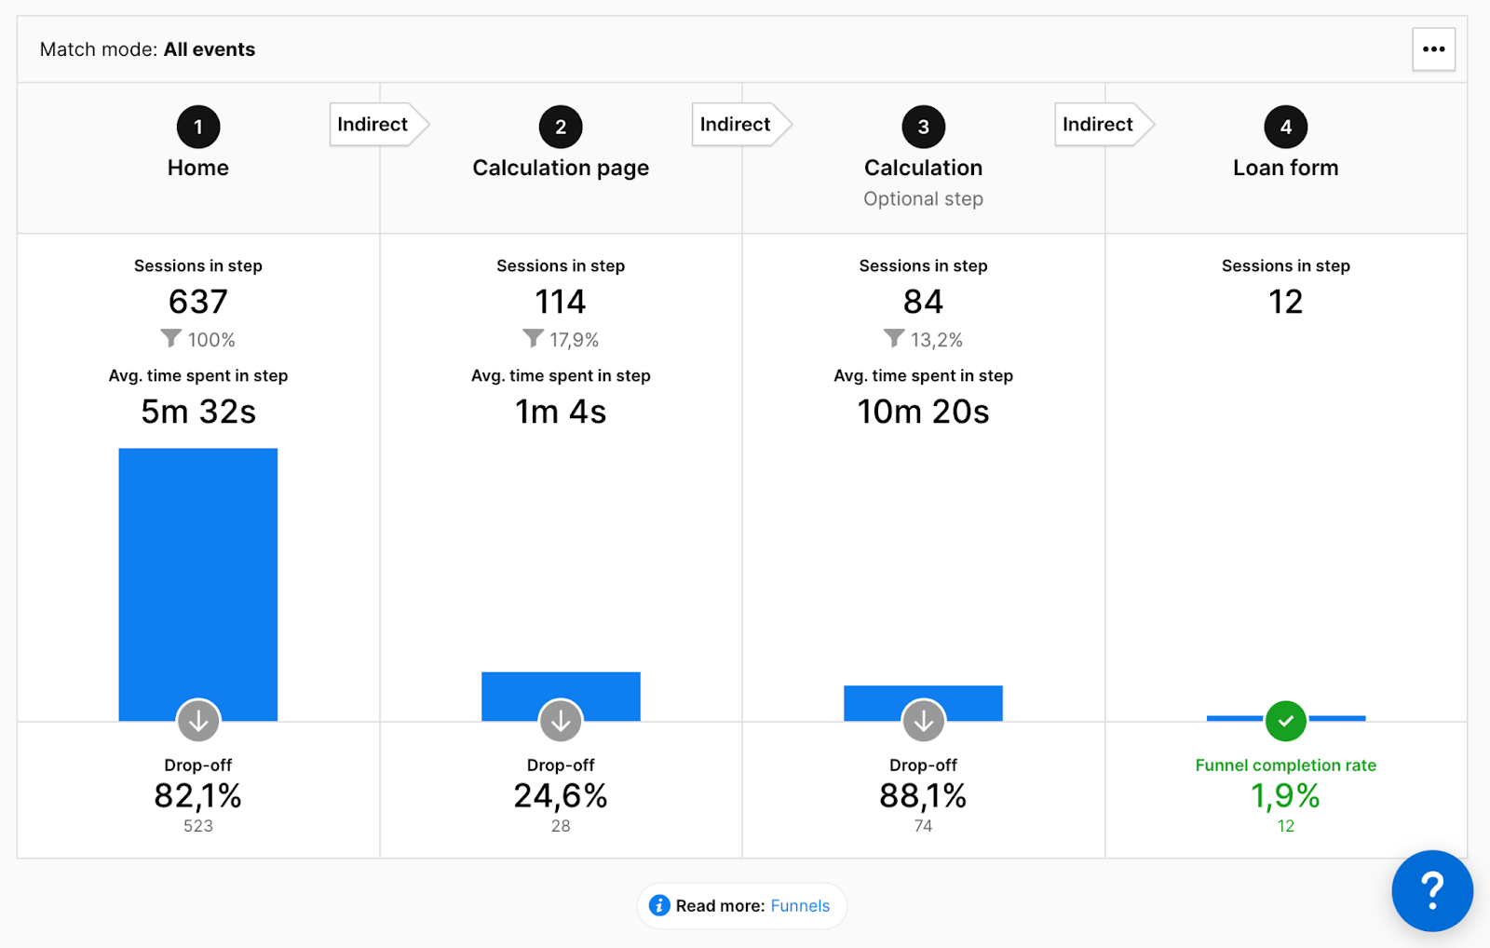Select step 1 numbered circle for Home

coord(198,128)
